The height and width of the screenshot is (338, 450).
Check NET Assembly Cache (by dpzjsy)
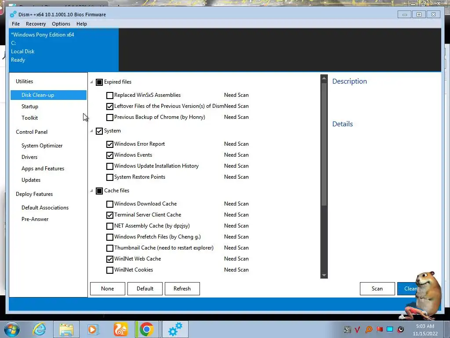pos(109,226)
